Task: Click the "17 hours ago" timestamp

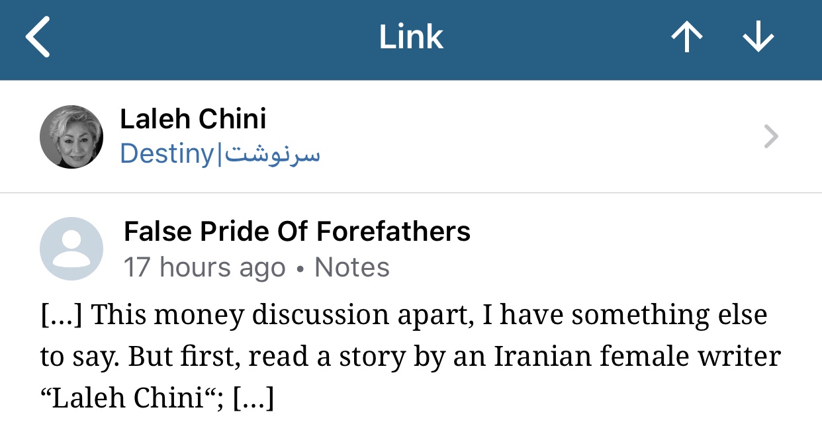Action: (205, 268)
